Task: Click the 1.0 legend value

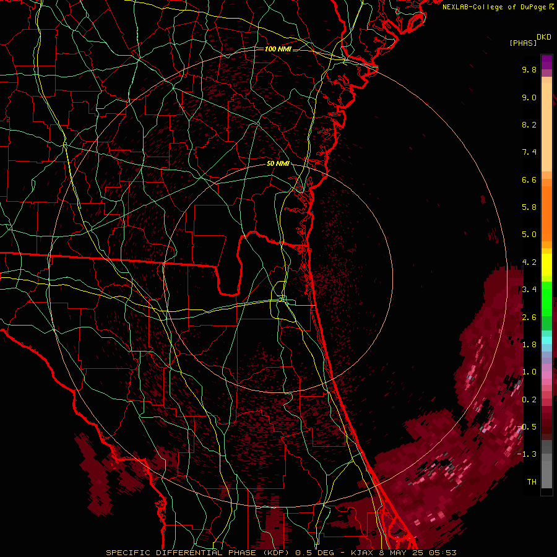Action: tap(529, 372)
